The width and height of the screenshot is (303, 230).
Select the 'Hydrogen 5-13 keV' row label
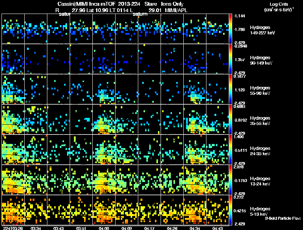tap(260, 211)
